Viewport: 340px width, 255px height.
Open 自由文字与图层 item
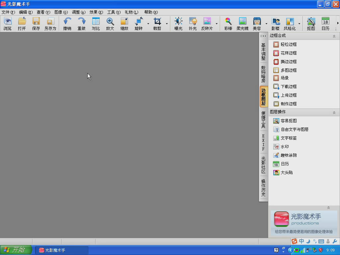291,129
